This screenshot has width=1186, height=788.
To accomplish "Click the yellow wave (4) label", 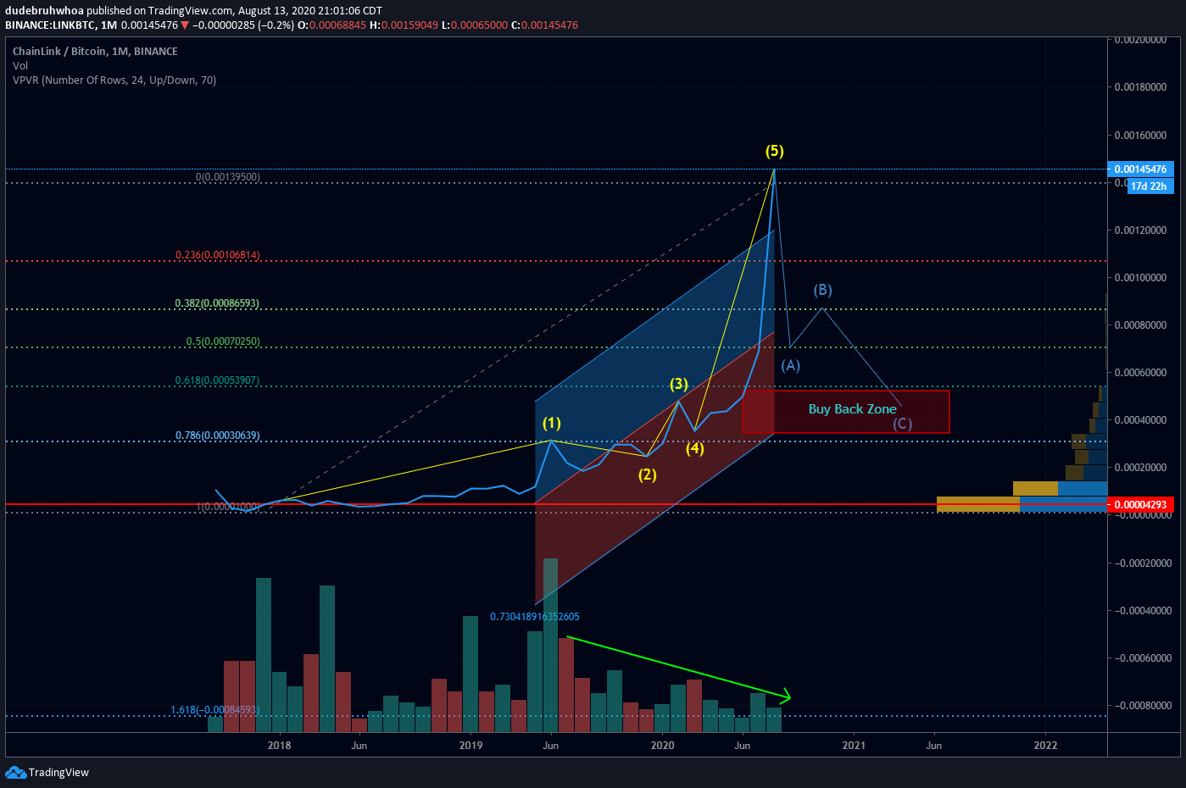I will click(x=695, y=448).
